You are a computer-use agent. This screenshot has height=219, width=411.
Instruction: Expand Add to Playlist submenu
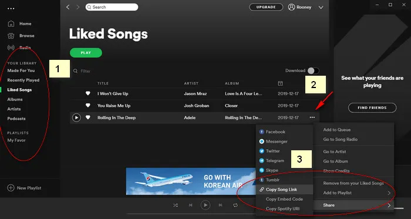point(353,193)
